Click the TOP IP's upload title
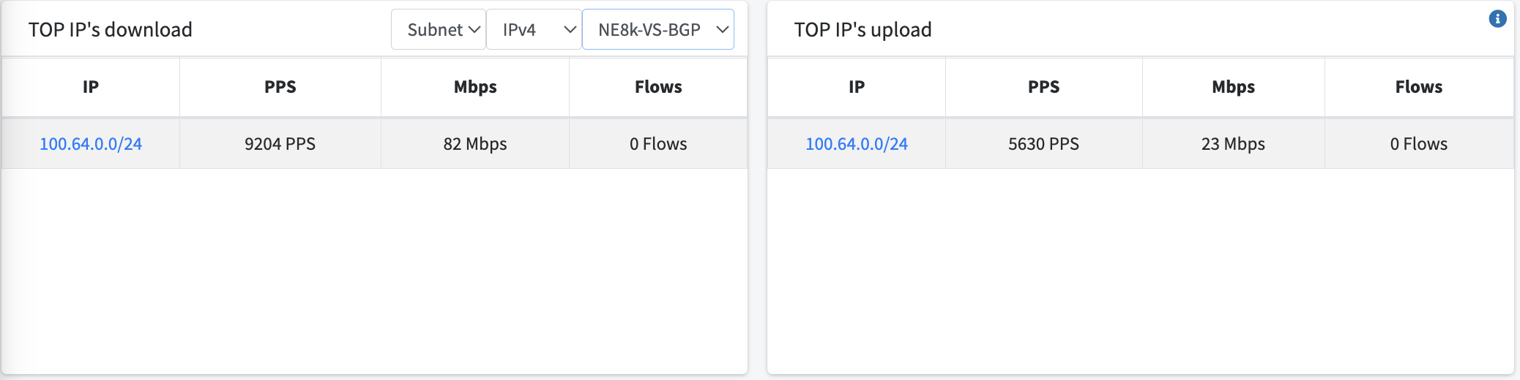 point(863,30)
